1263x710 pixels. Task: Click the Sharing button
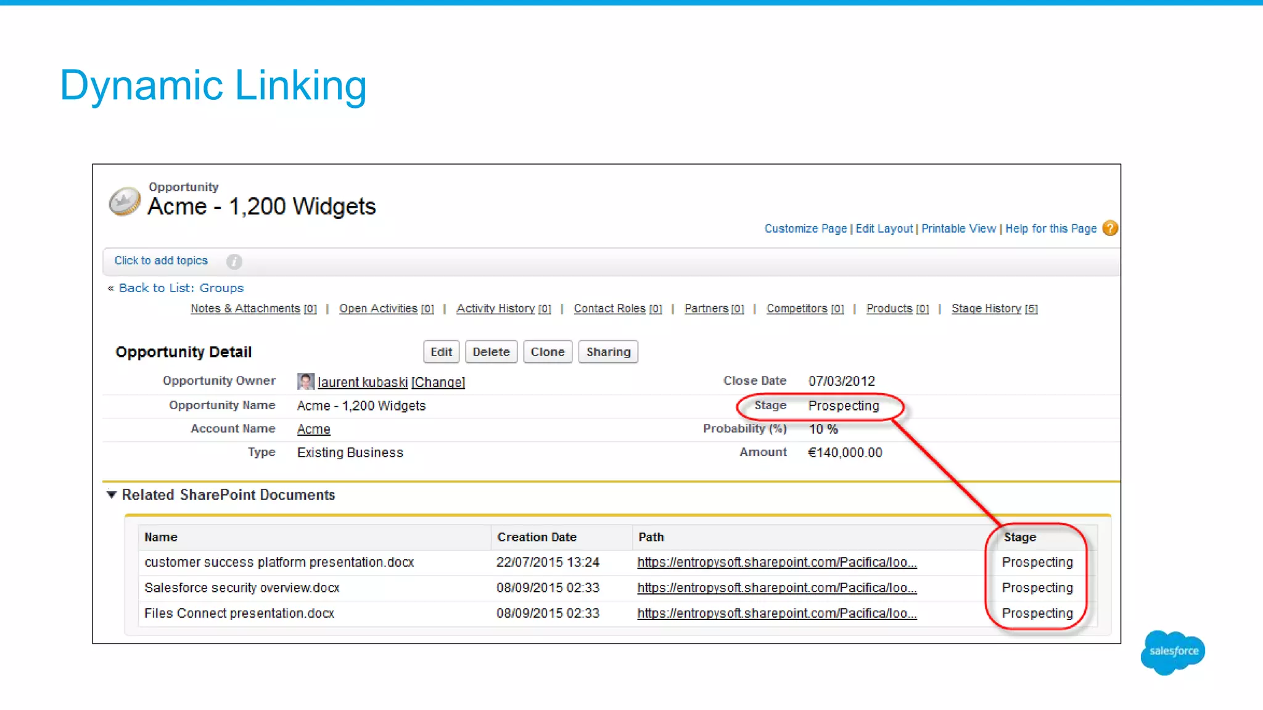click(608, 352)
